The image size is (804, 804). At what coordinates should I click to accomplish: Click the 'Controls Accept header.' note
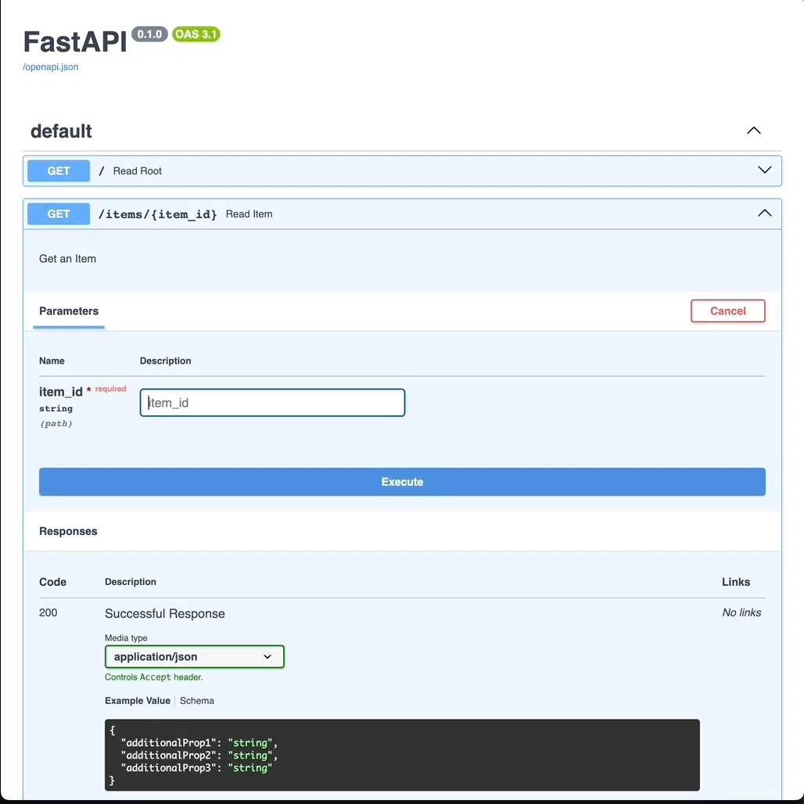tap(154, 677)
